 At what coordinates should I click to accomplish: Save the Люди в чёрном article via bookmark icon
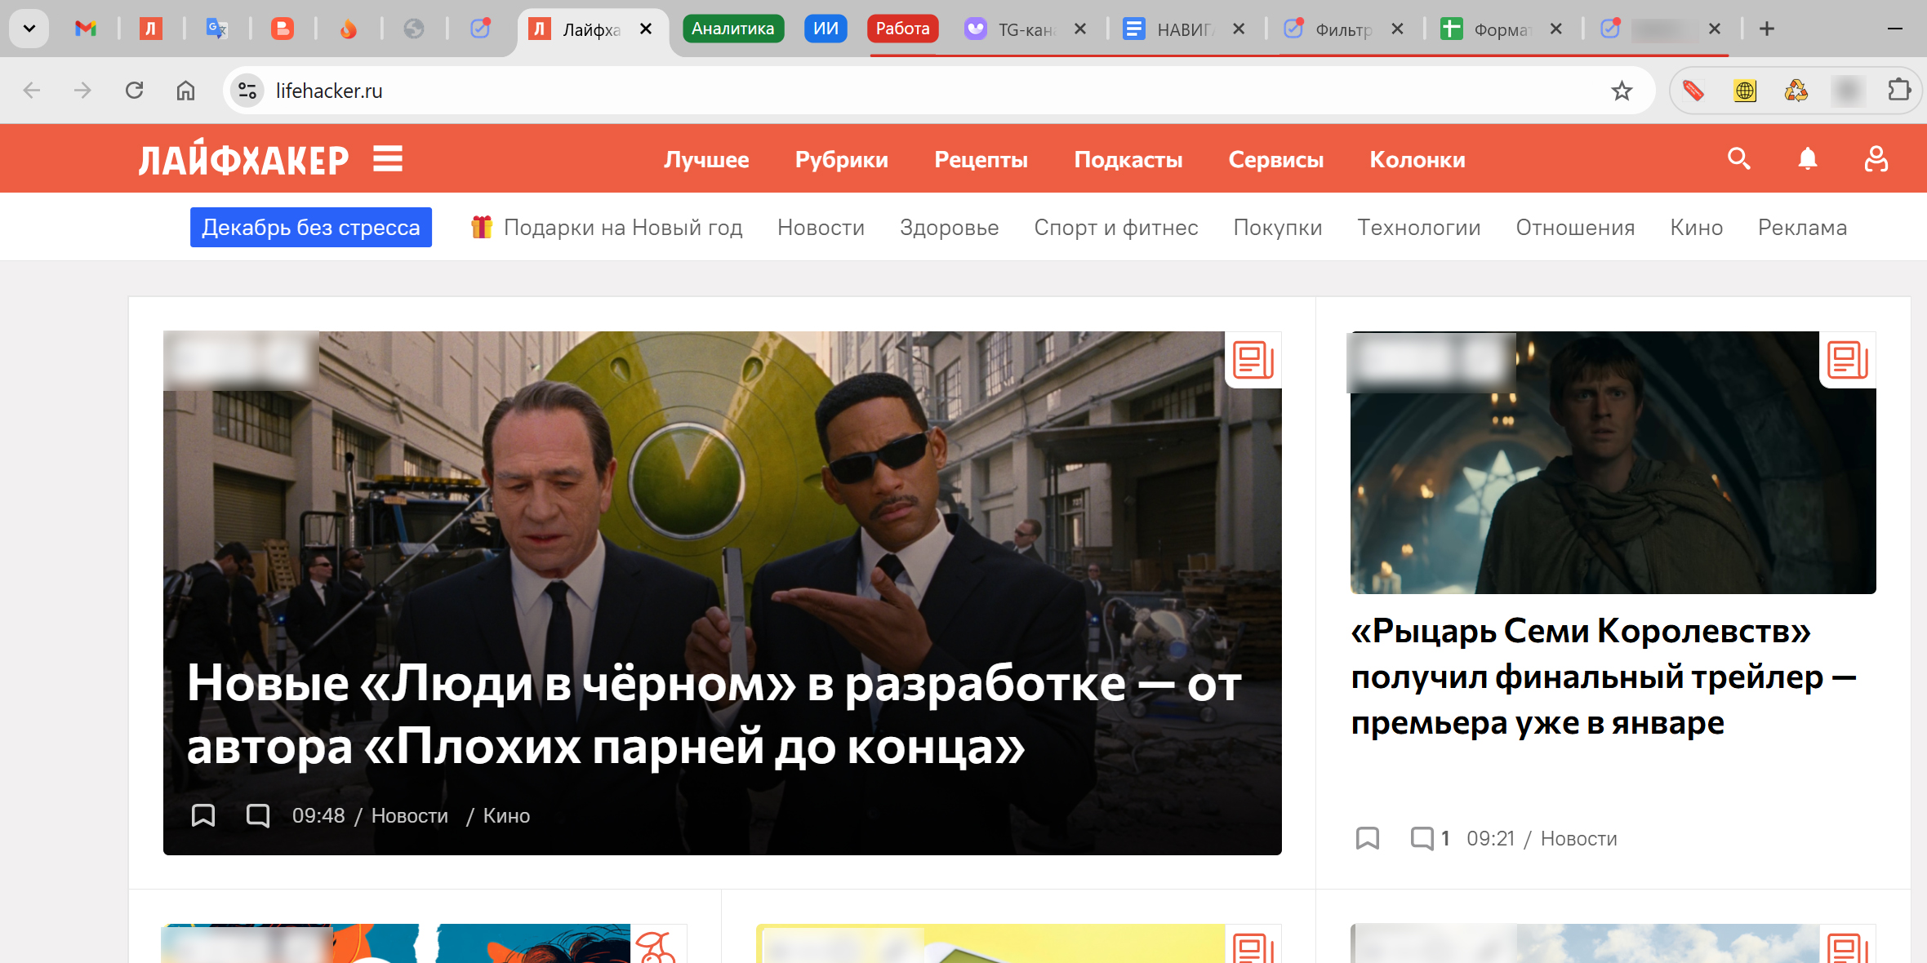pyautogui.click(x=202, y=815)
